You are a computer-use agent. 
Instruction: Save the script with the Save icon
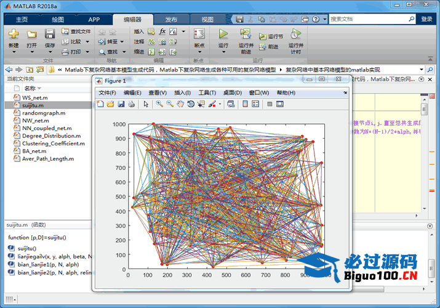[x=50, y=34]
